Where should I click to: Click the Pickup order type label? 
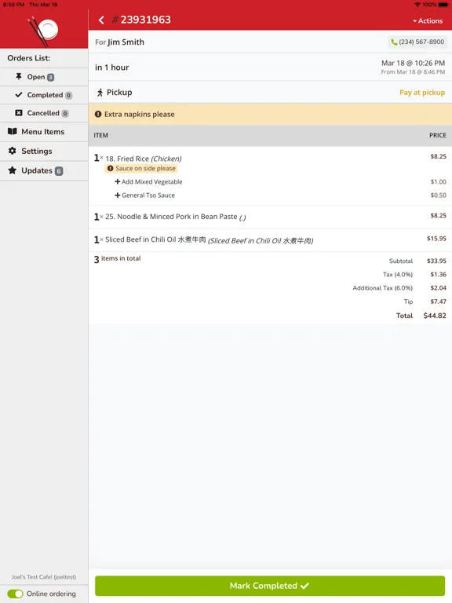pos(119,93)
